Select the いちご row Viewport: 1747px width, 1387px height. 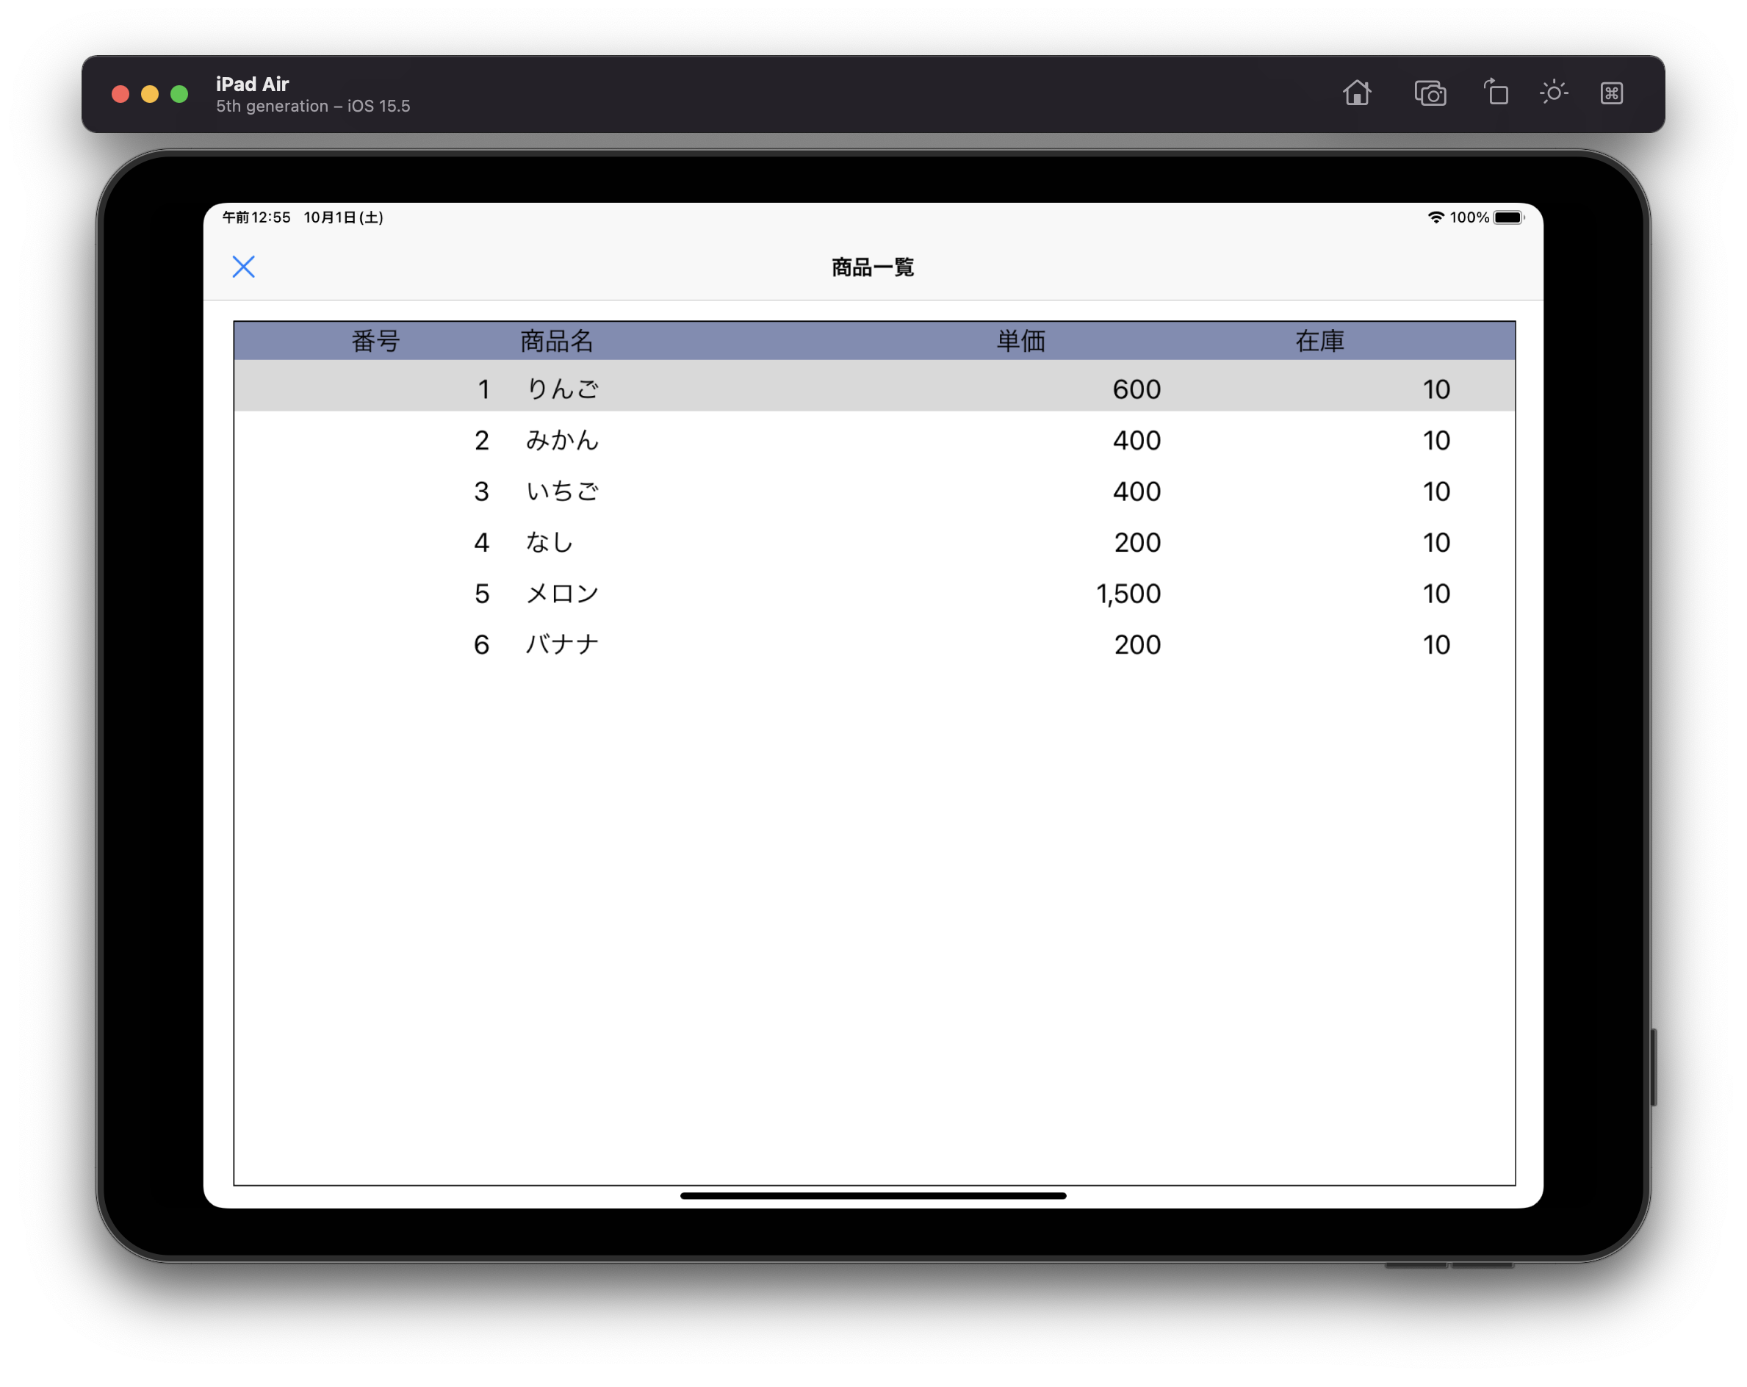tap(873, 491)
